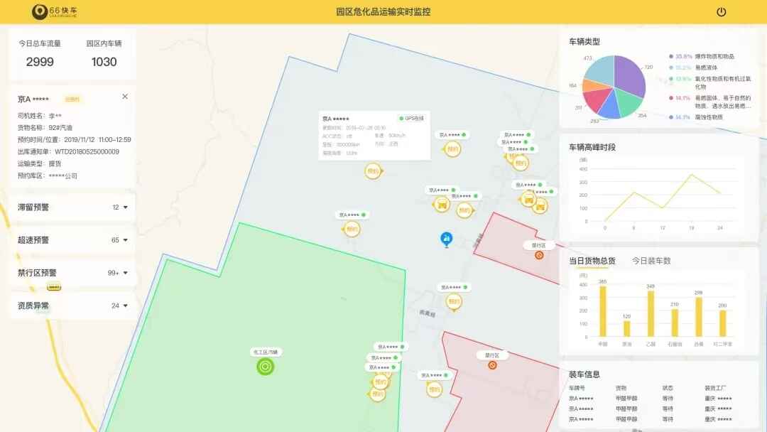This screenshot has width=767, height=432.
Task: Close the 京A vehicle details card
Action: (x=125, y=97)
